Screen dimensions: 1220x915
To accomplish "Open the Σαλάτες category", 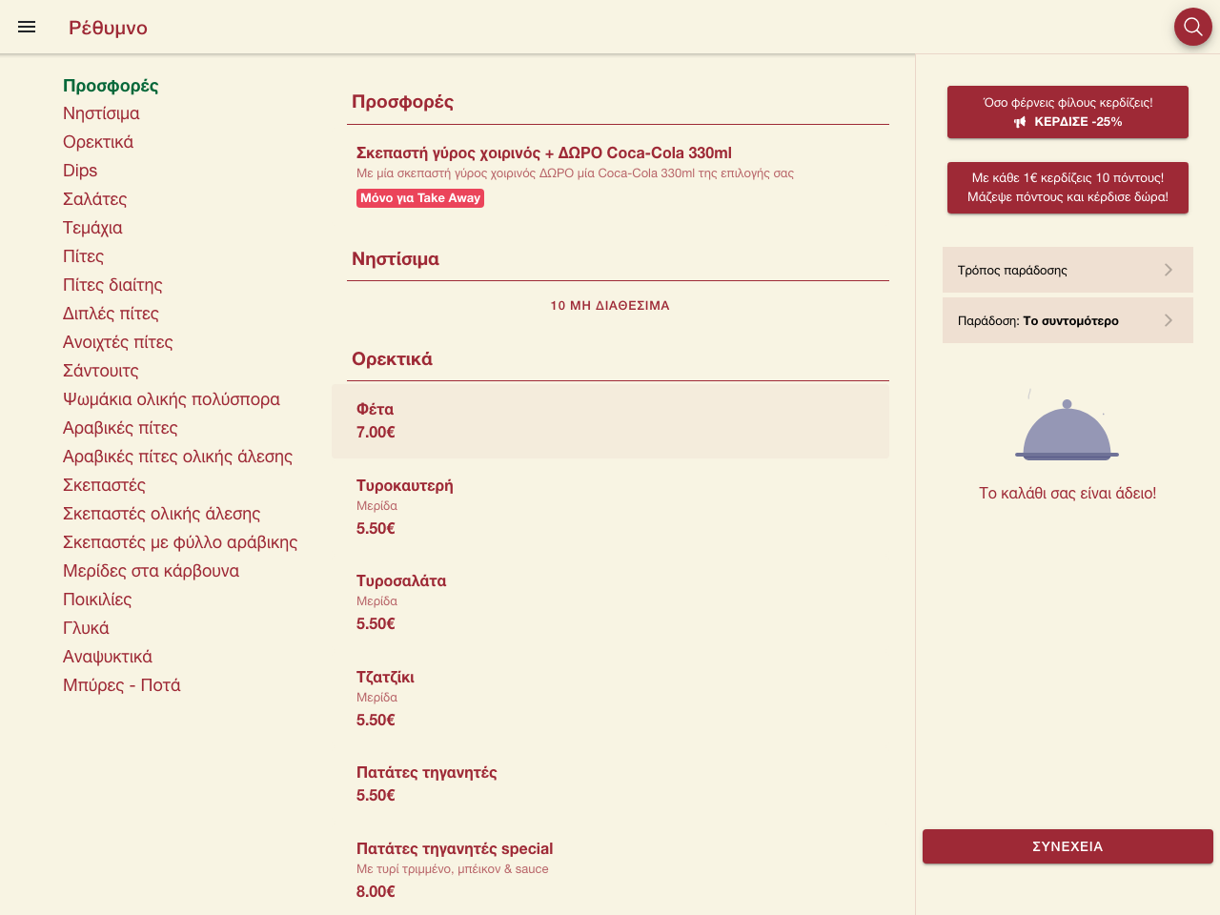I will coord(94,199).
